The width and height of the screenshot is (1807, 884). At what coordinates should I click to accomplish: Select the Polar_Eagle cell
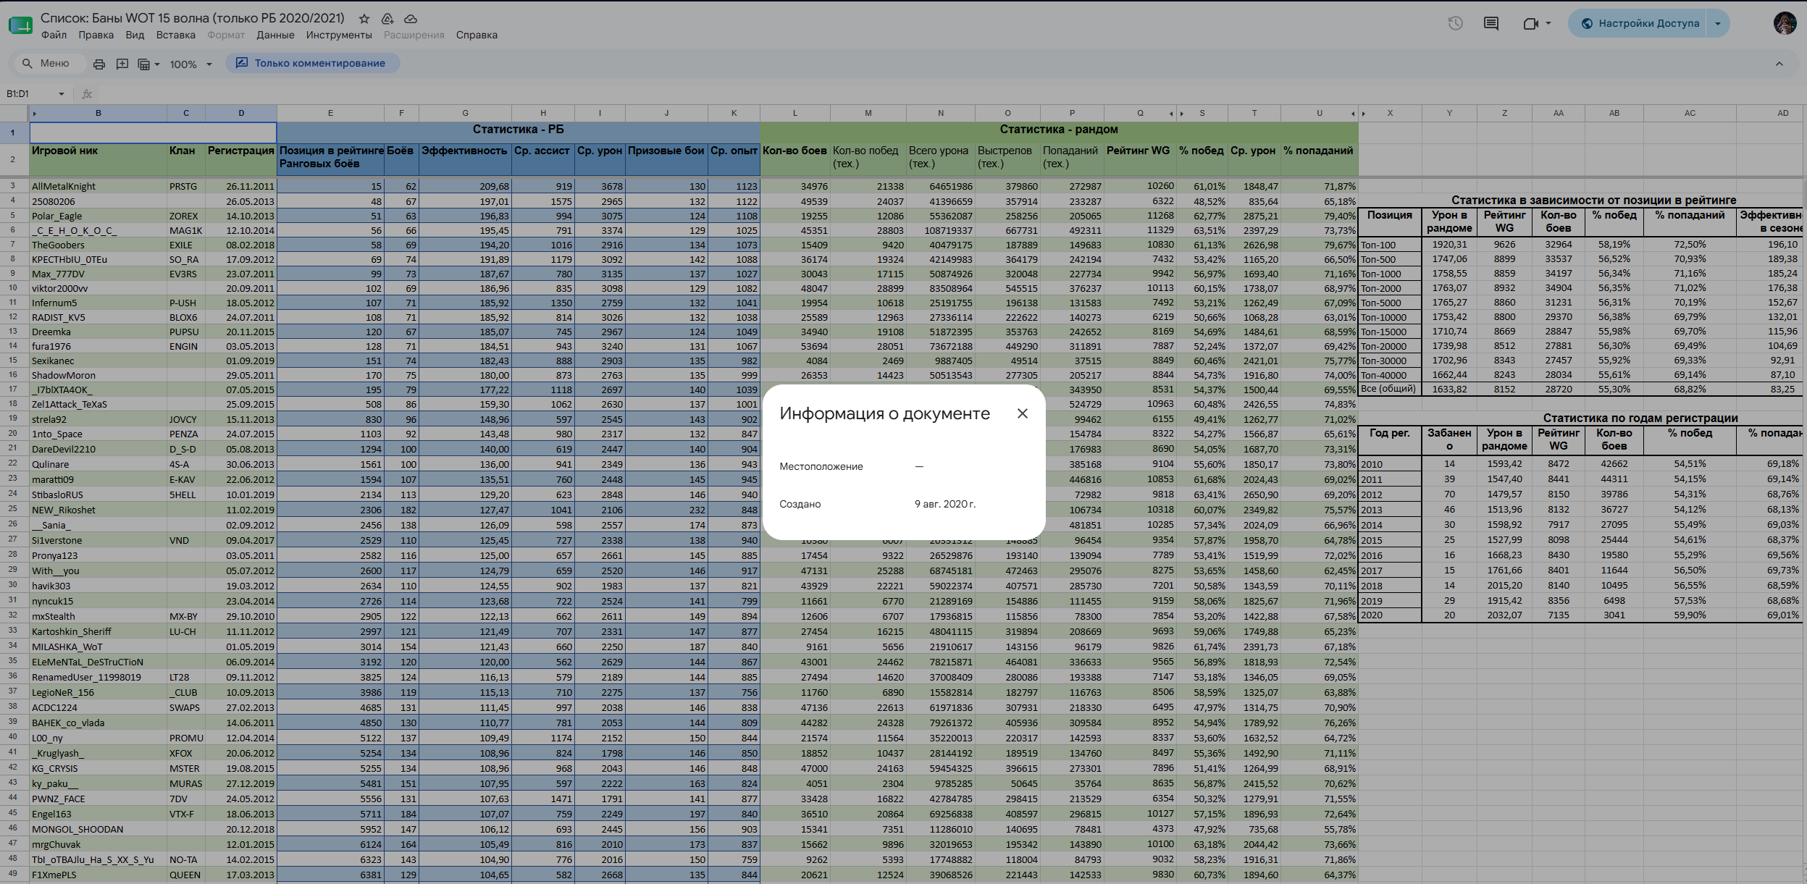coord(98,216)
